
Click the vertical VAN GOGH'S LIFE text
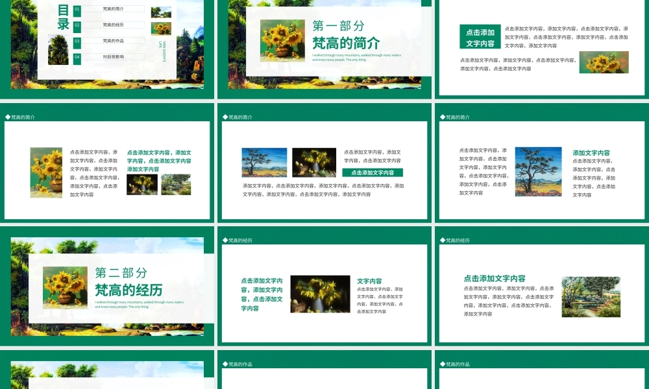[162, 51]
